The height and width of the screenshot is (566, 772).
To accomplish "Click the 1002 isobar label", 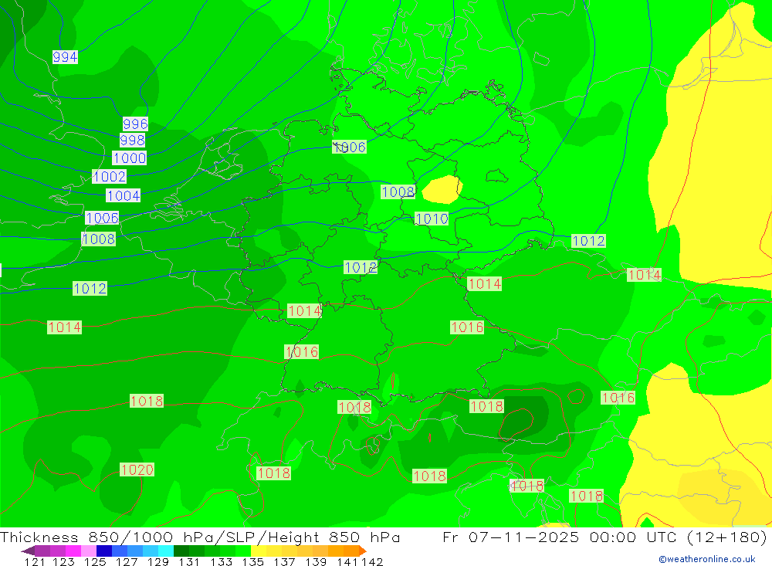I will [110, 176].
